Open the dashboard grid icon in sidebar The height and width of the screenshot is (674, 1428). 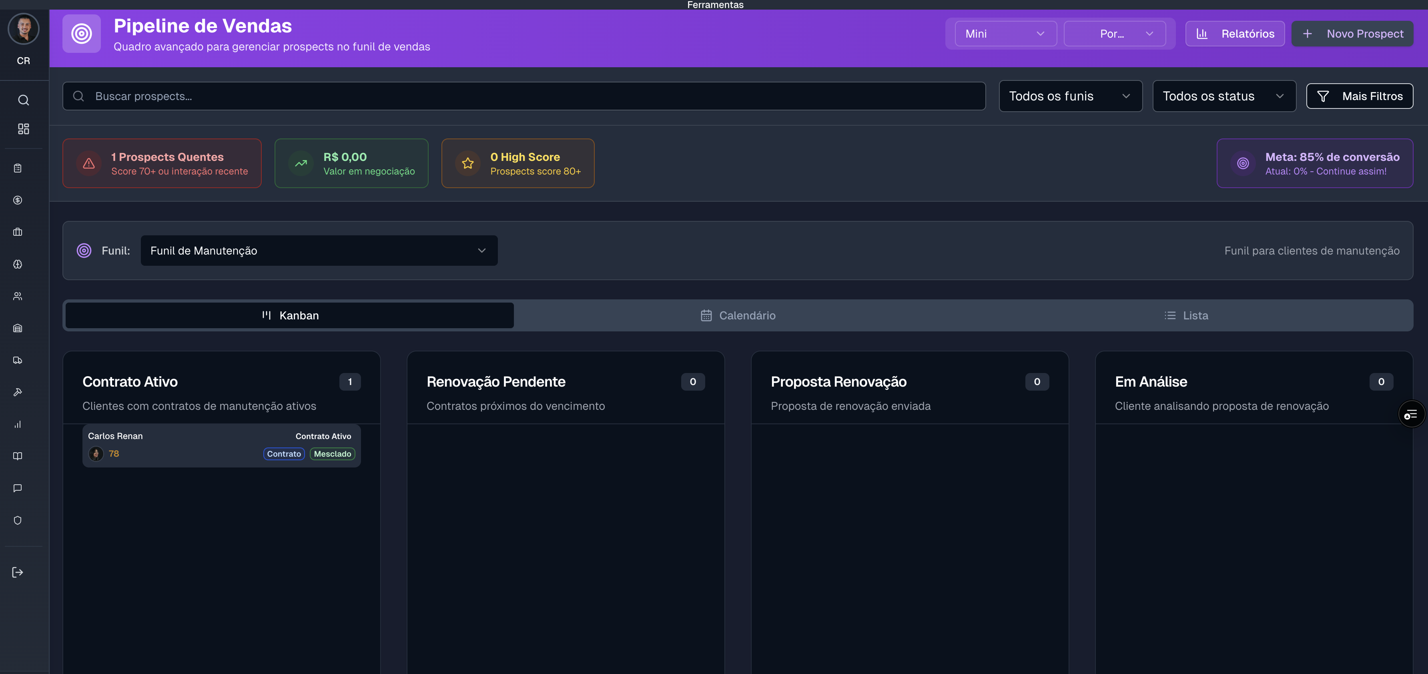[x=23, y=128]
